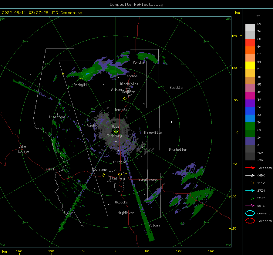Click the dBZ legend heading

257,16
